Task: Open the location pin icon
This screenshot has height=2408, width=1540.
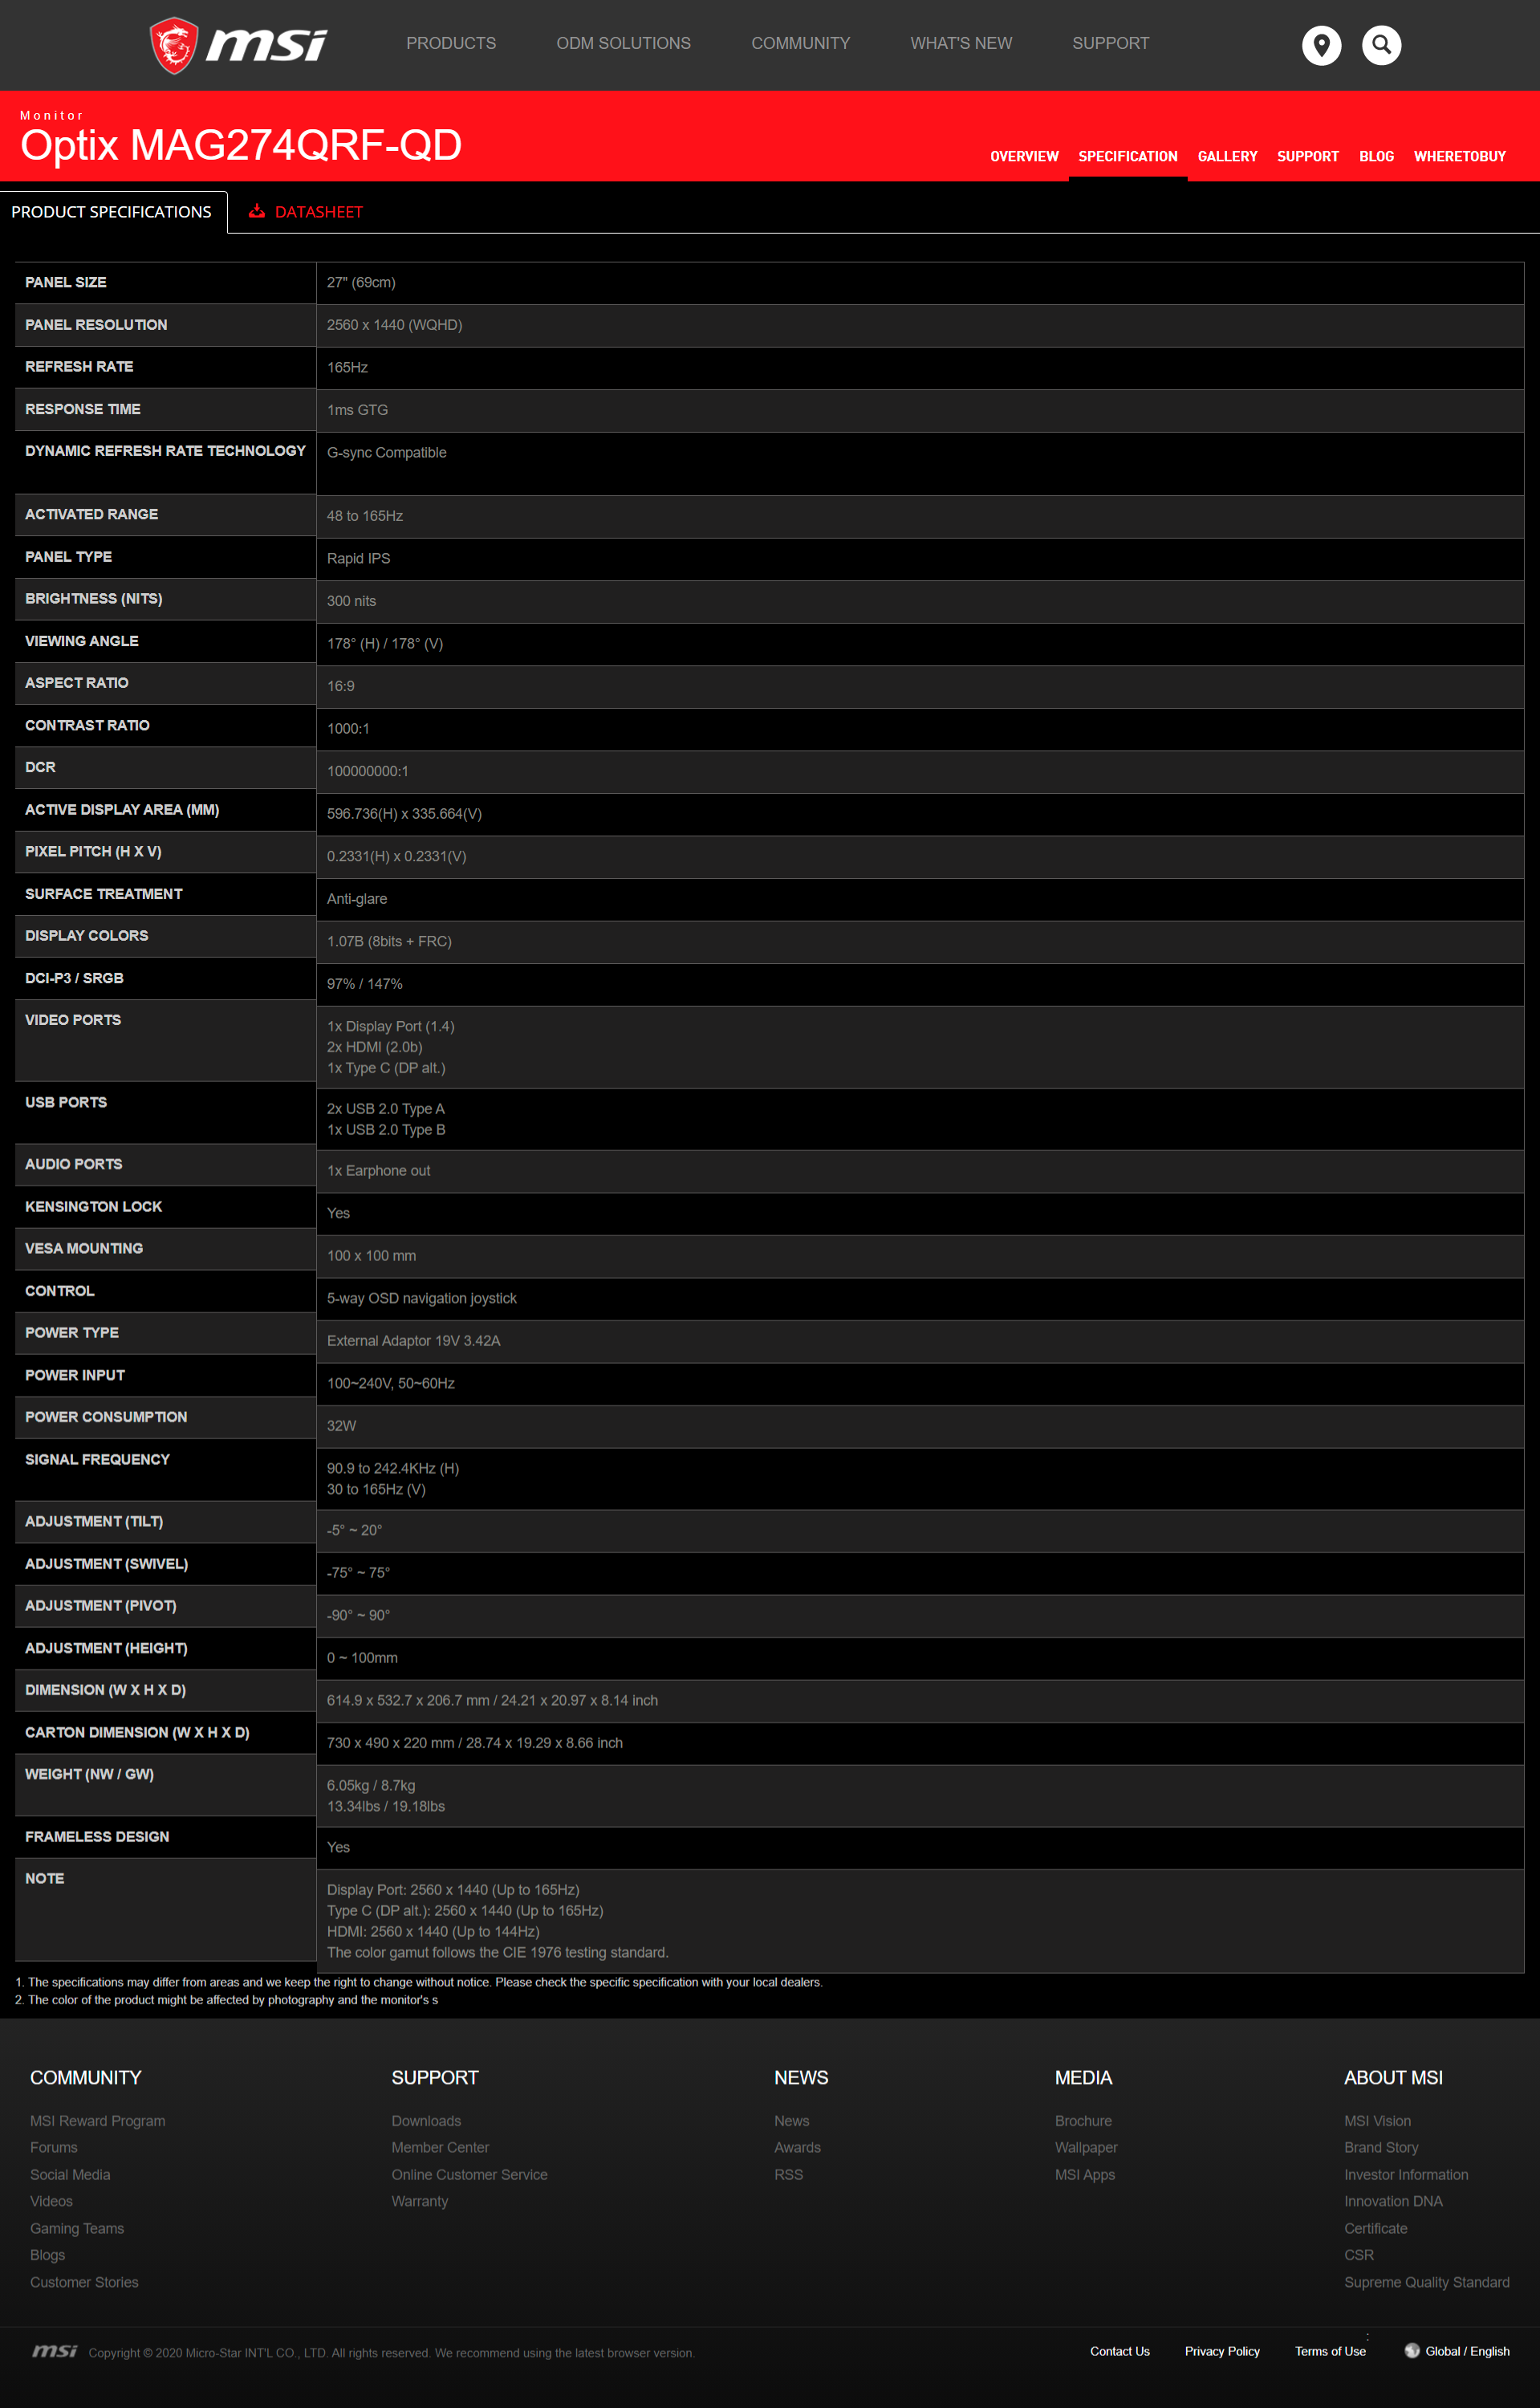Action: click(1321, 45)
